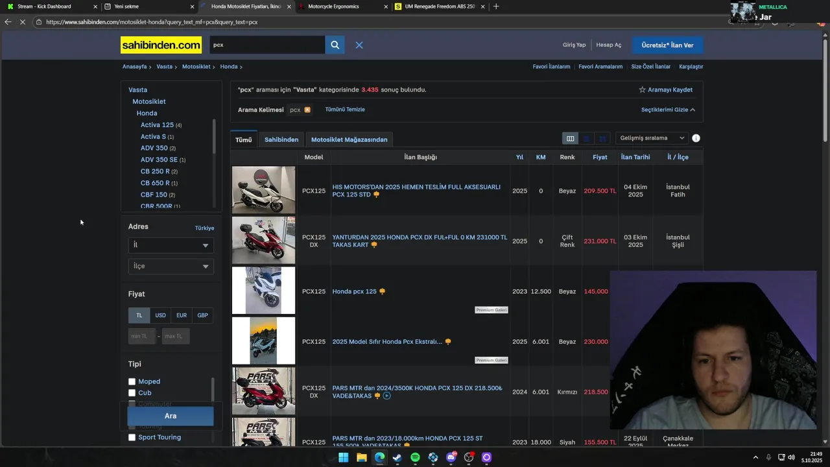Viewport: 830px width, 467px height.
Task: Click Ücretsiz İlan Ver button
Action: pyautogui.click(x=667, y=45)
